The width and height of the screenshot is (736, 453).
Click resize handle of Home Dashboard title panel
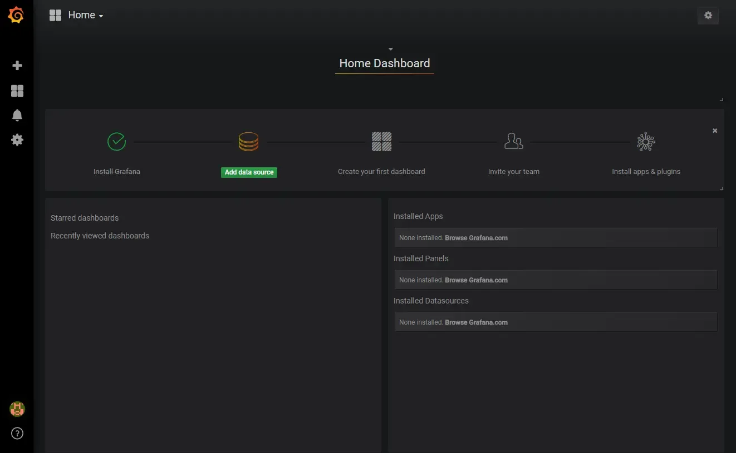point(721,99)
